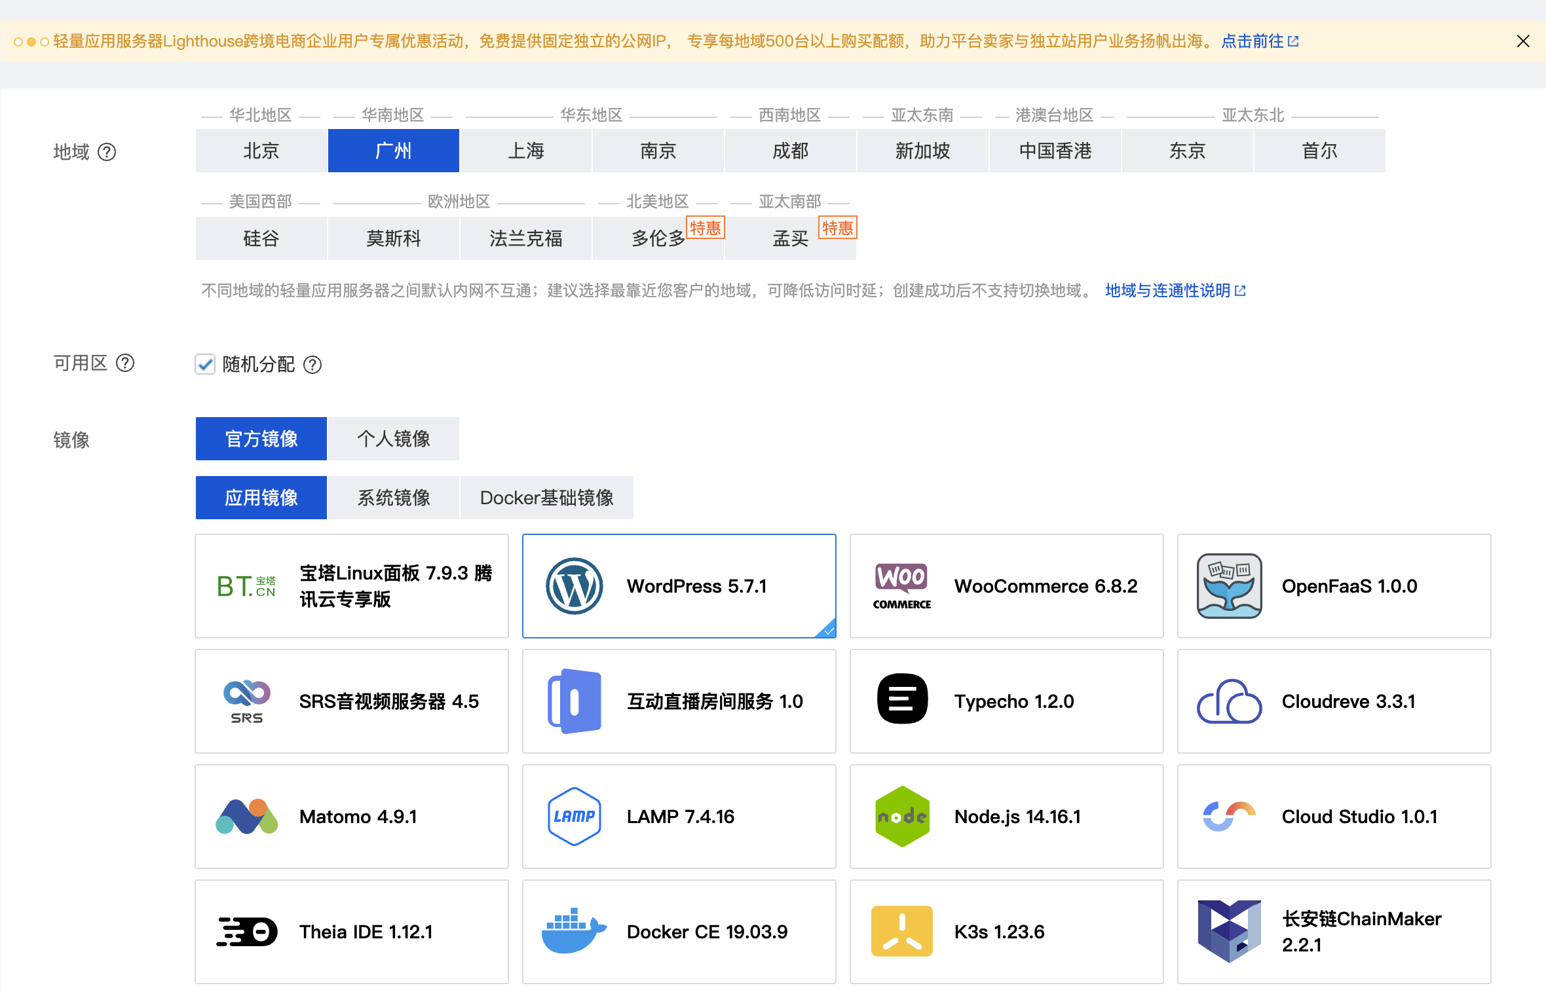Select Matomo 4.9.1 image label

(358, 817)
